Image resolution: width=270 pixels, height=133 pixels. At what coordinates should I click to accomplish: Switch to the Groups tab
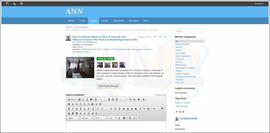(105, 21)
